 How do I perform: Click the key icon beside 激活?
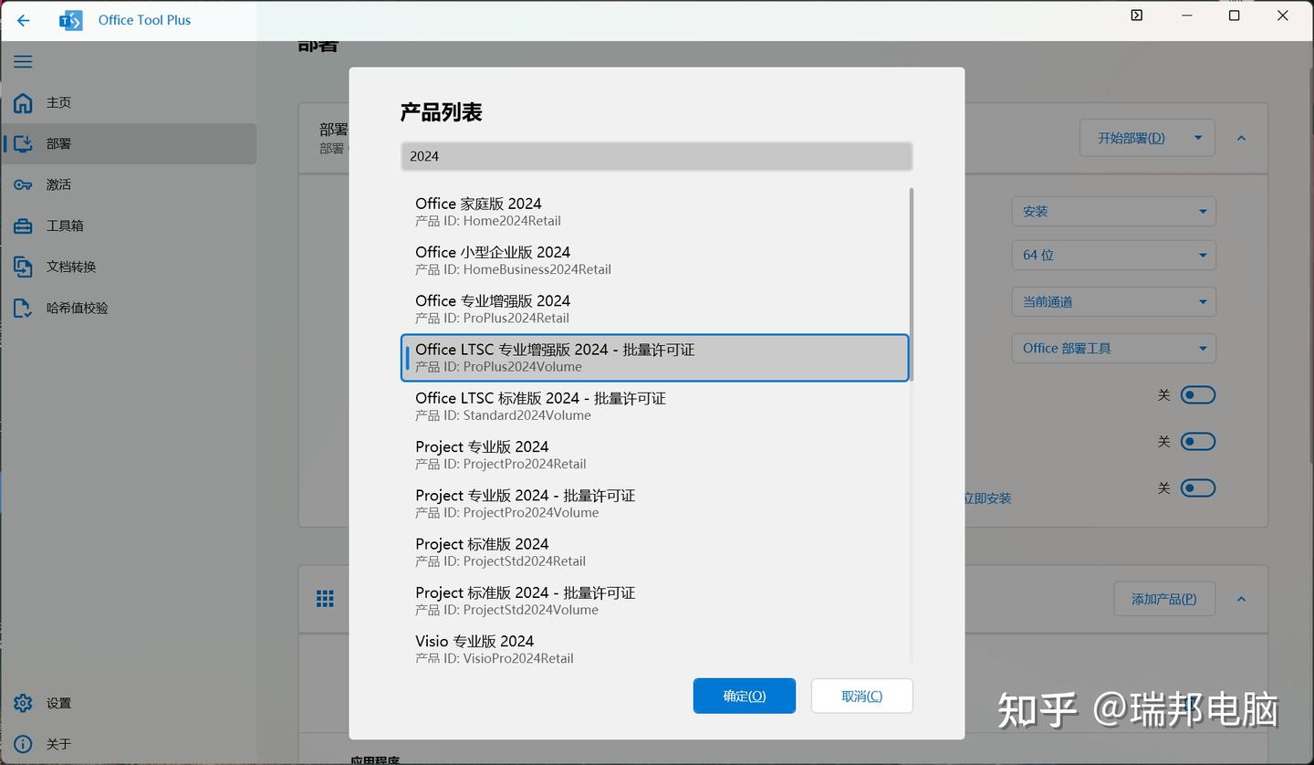pyautogui.click(x=23, y=184)
